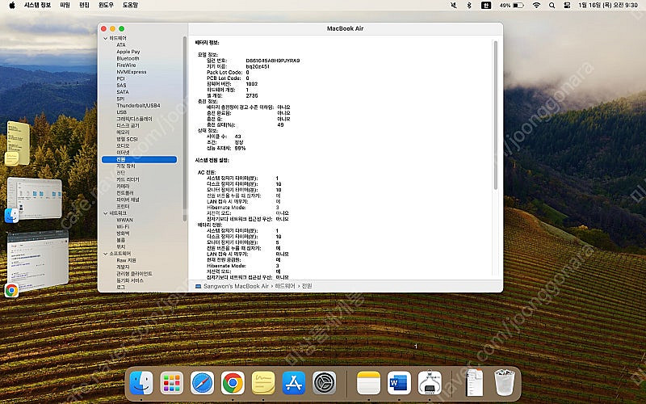Click the 49% battery status icon
The height and width of the screenshot is (404, 646).
coord(511,6)
